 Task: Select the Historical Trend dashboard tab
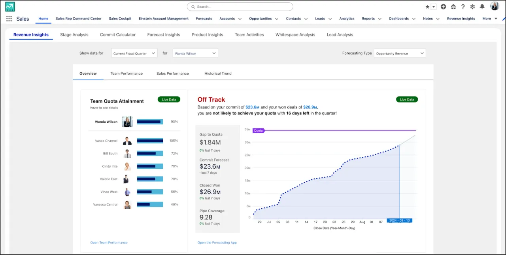218,74
